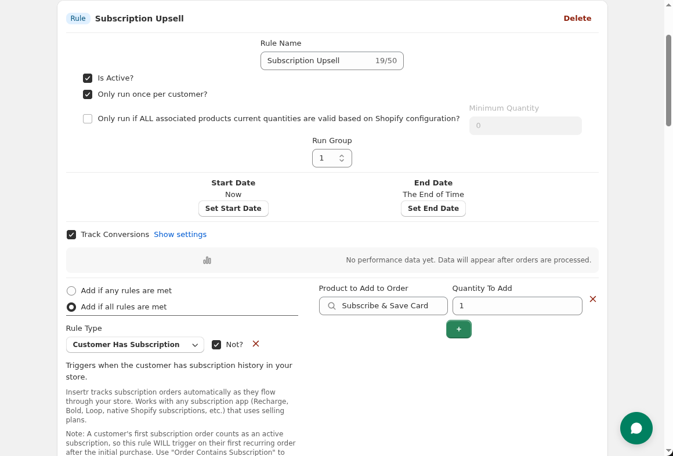Select Add if any rules are met
The image size is (673, 456).
[71, 290]
